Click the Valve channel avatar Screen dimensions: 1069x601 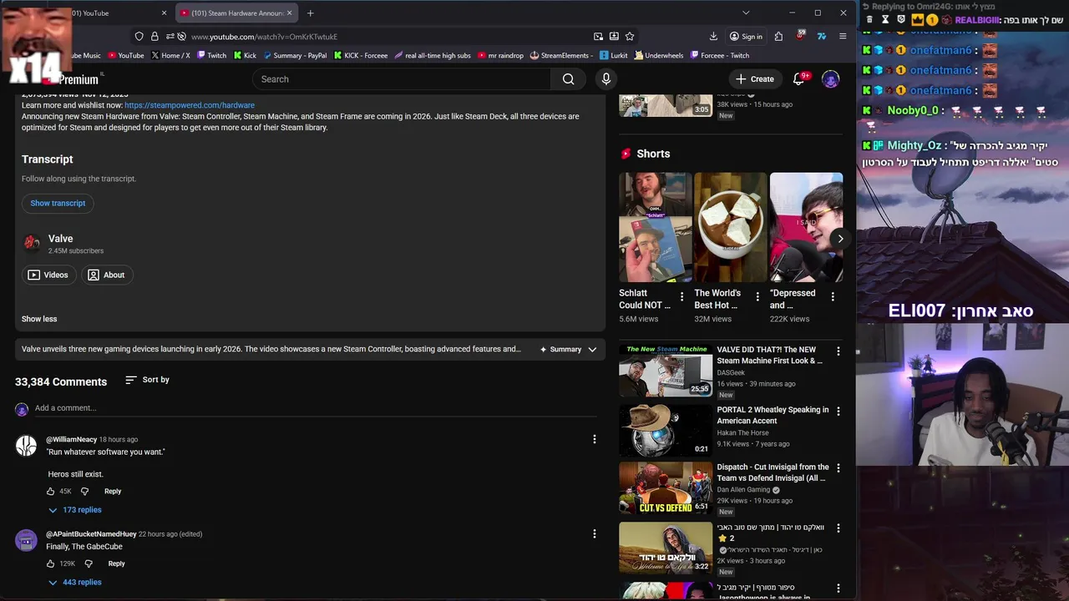[x=32, y=243]
